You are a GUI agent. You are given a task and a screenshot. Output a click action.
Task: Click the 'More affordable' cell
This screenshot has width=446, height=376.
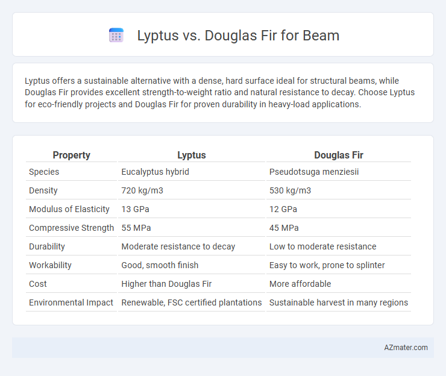300,284
